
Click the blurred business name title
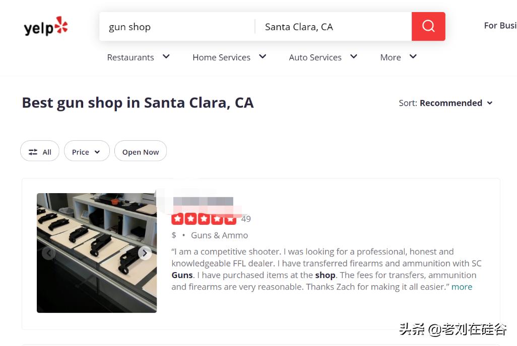pyautogui.click(x=203, y=202)
